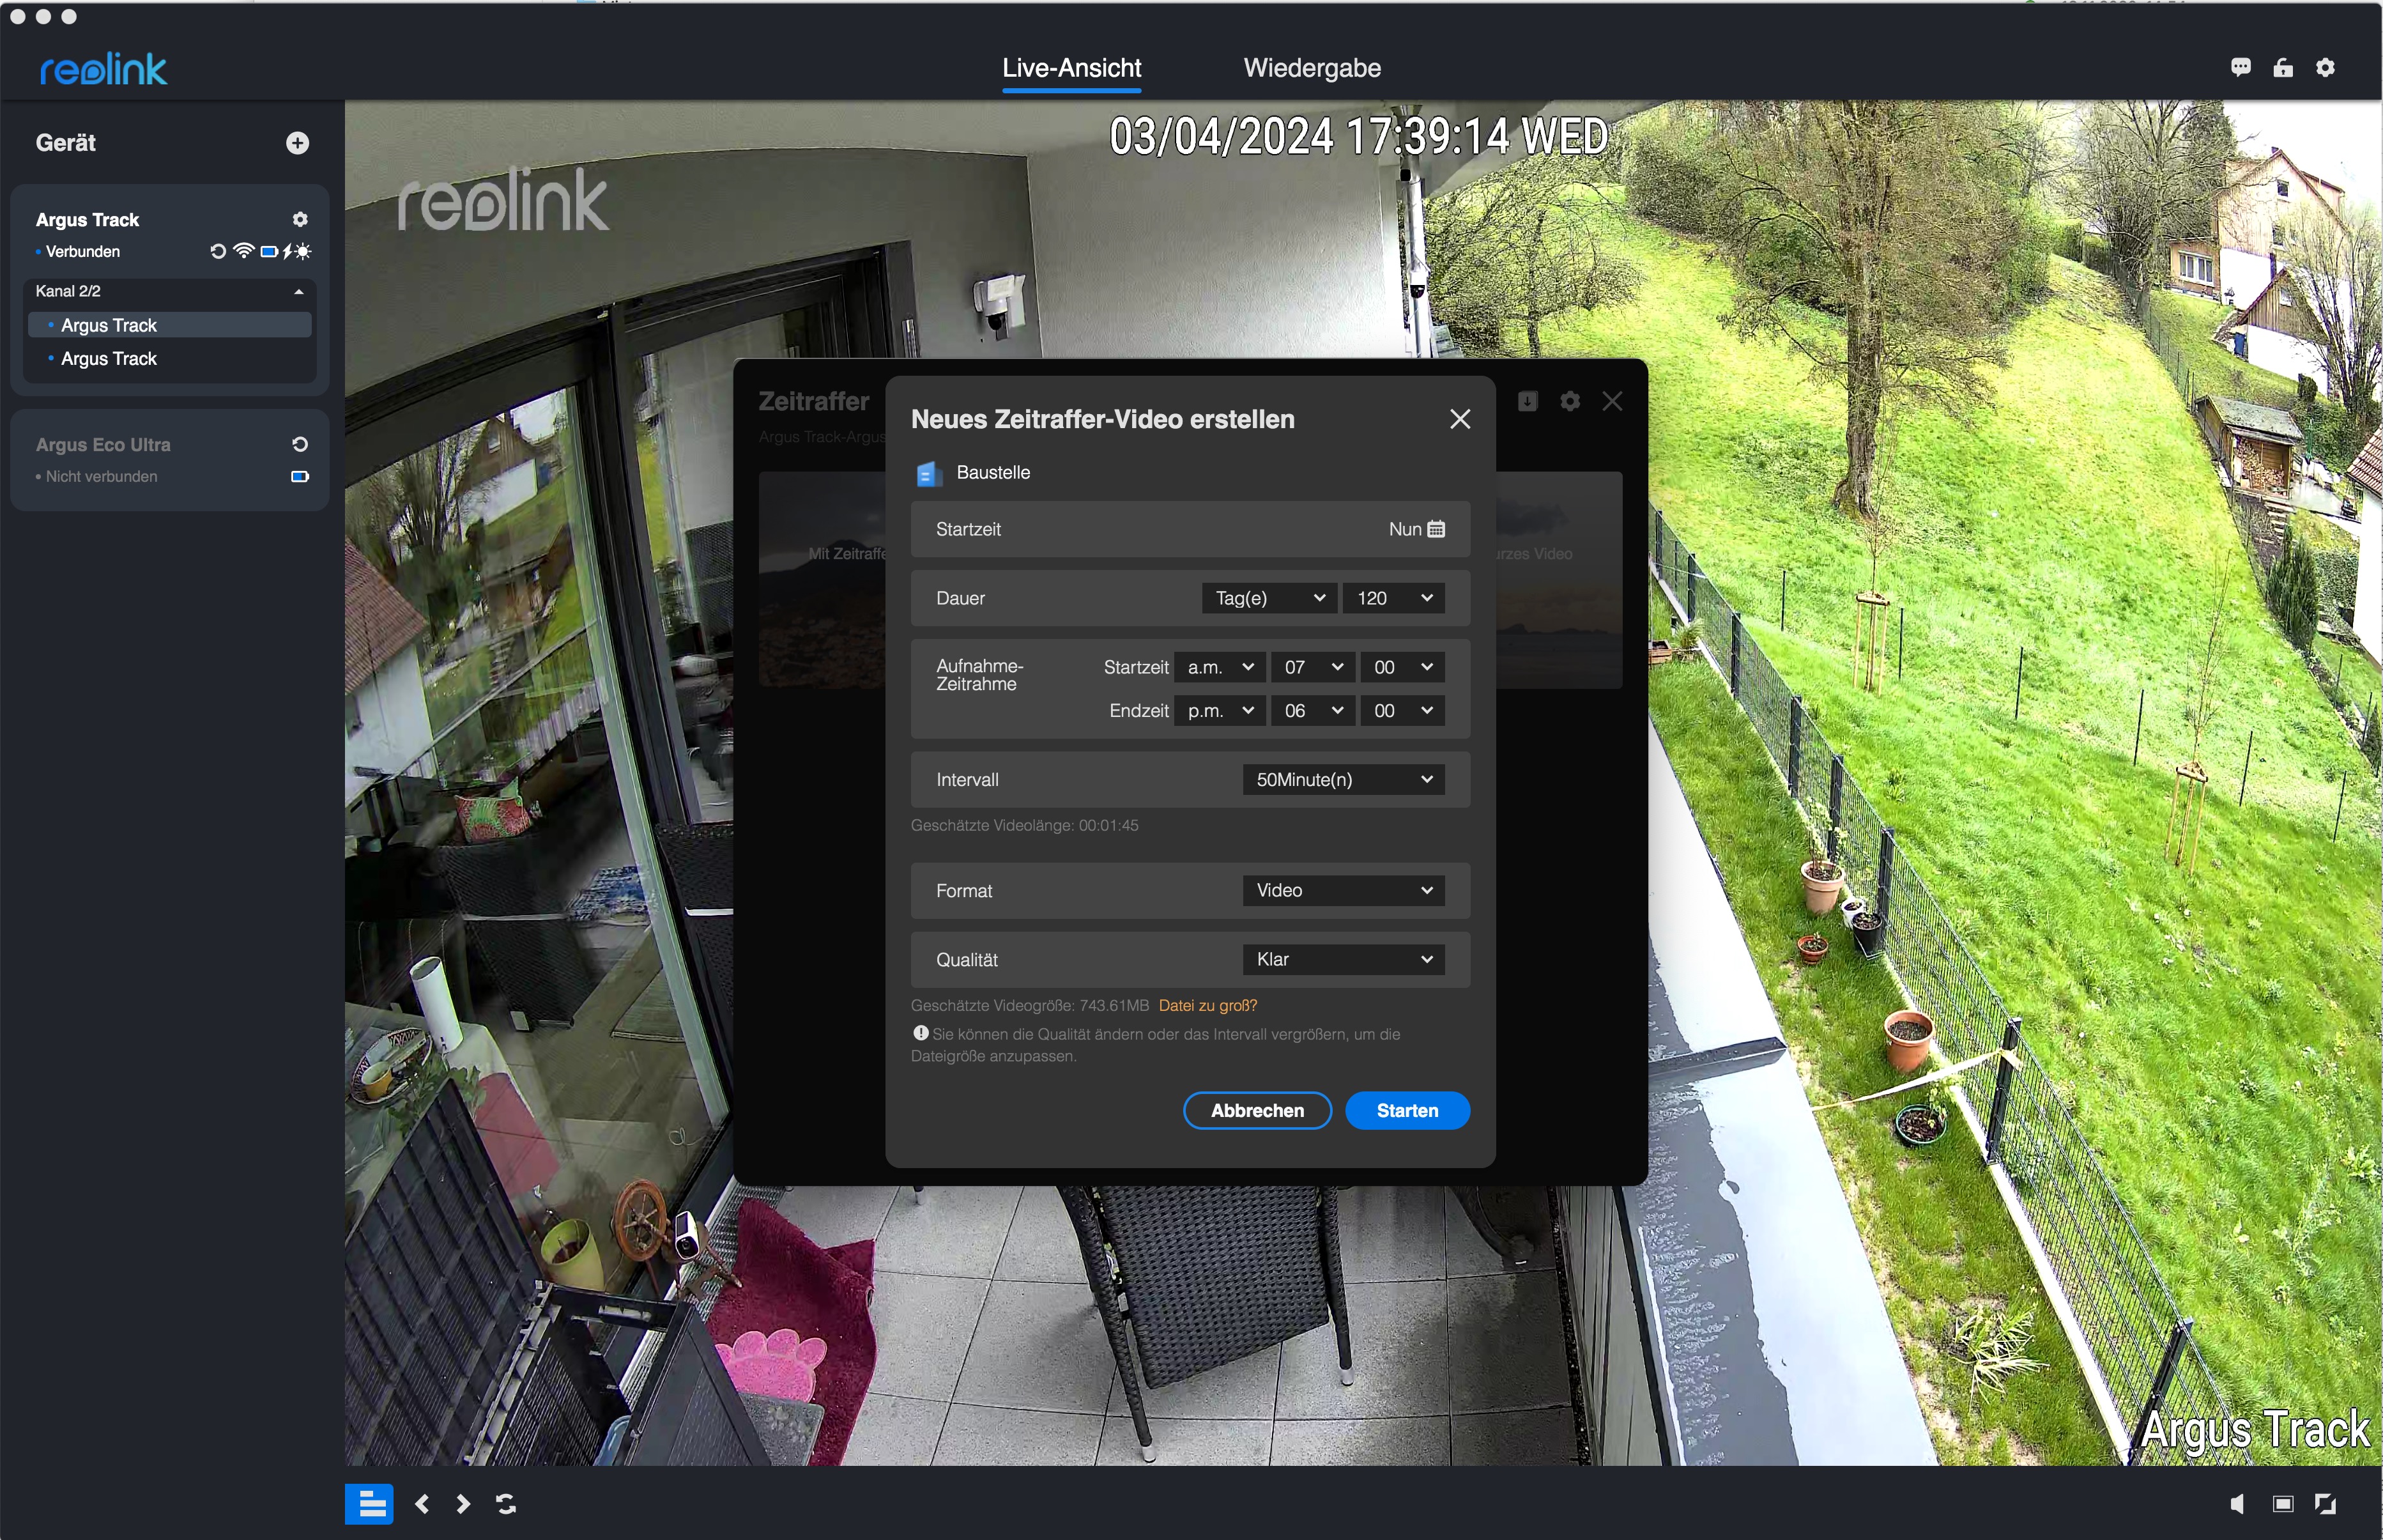Toggle the sidebar list view icon

370,1504
